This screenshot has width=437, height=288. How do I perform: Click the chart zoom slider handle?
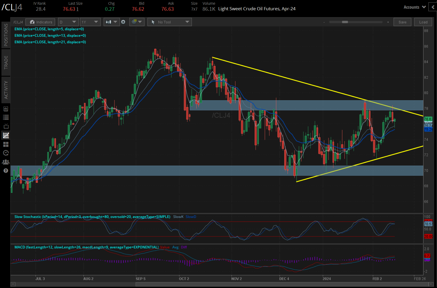coord(345,22)
